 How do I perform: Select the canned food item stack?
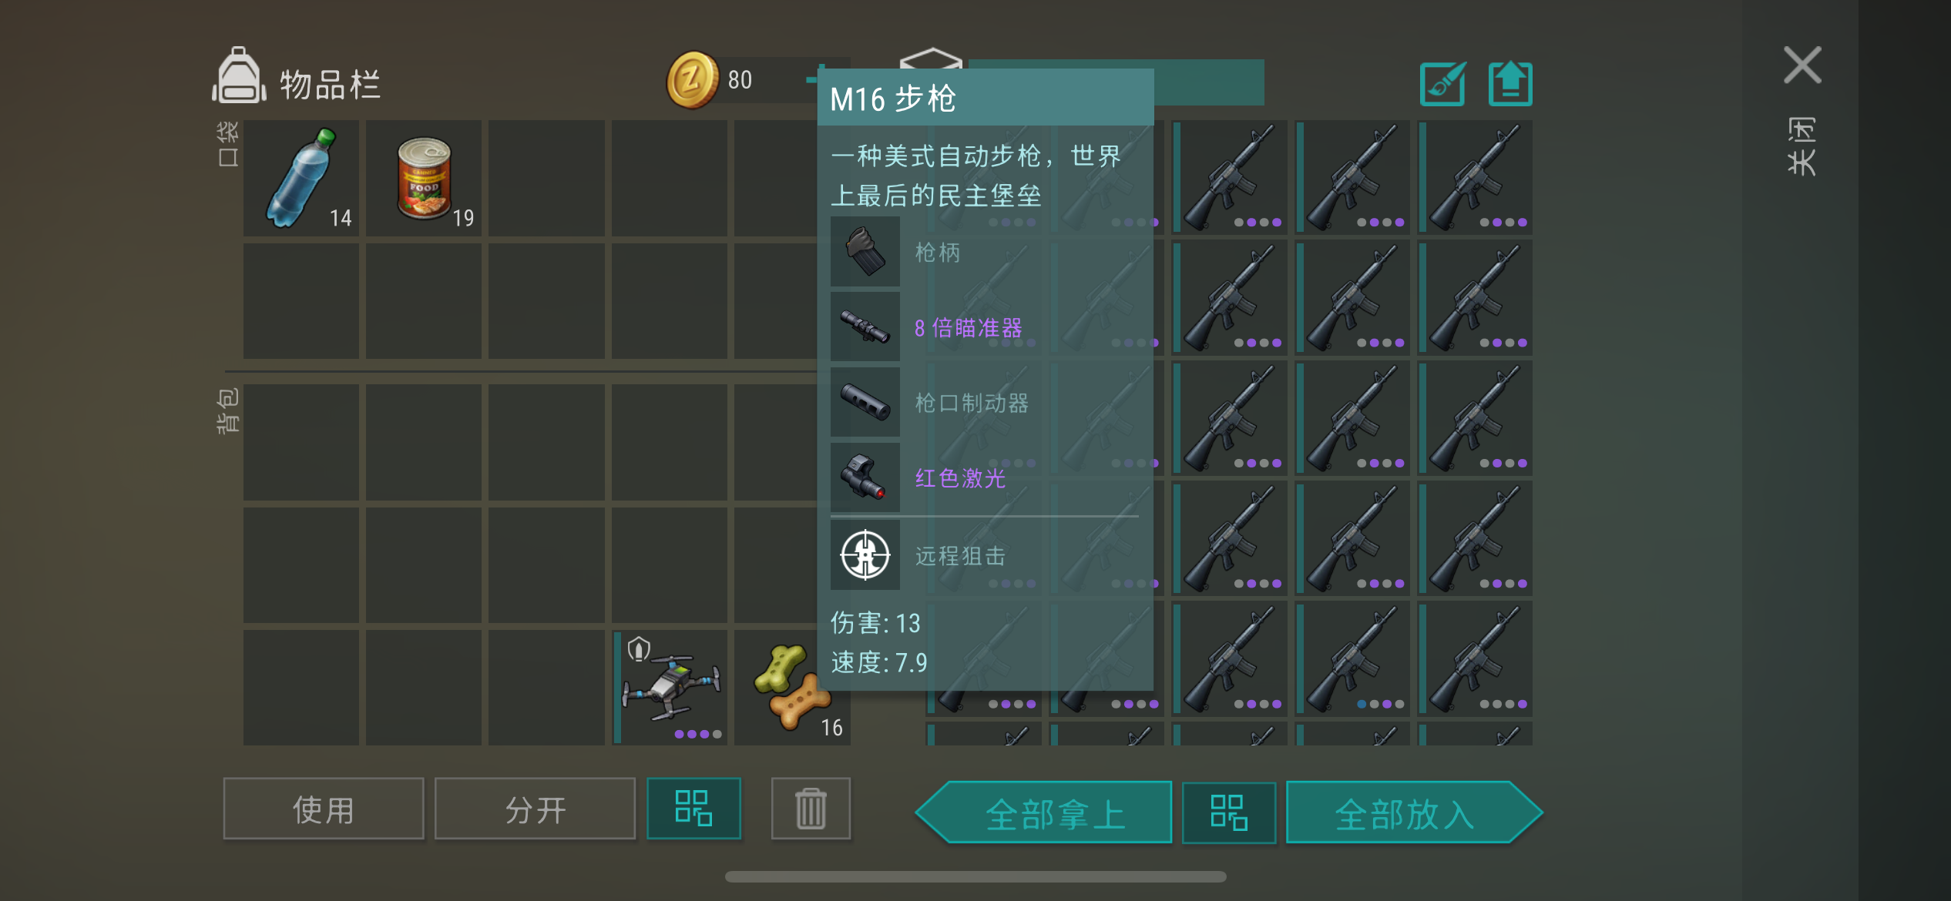coord(424,178)
